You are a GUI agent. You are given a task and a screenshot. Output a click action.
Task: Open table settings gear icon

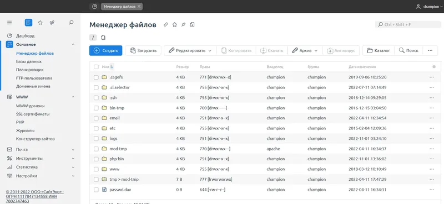pos(434,67)
